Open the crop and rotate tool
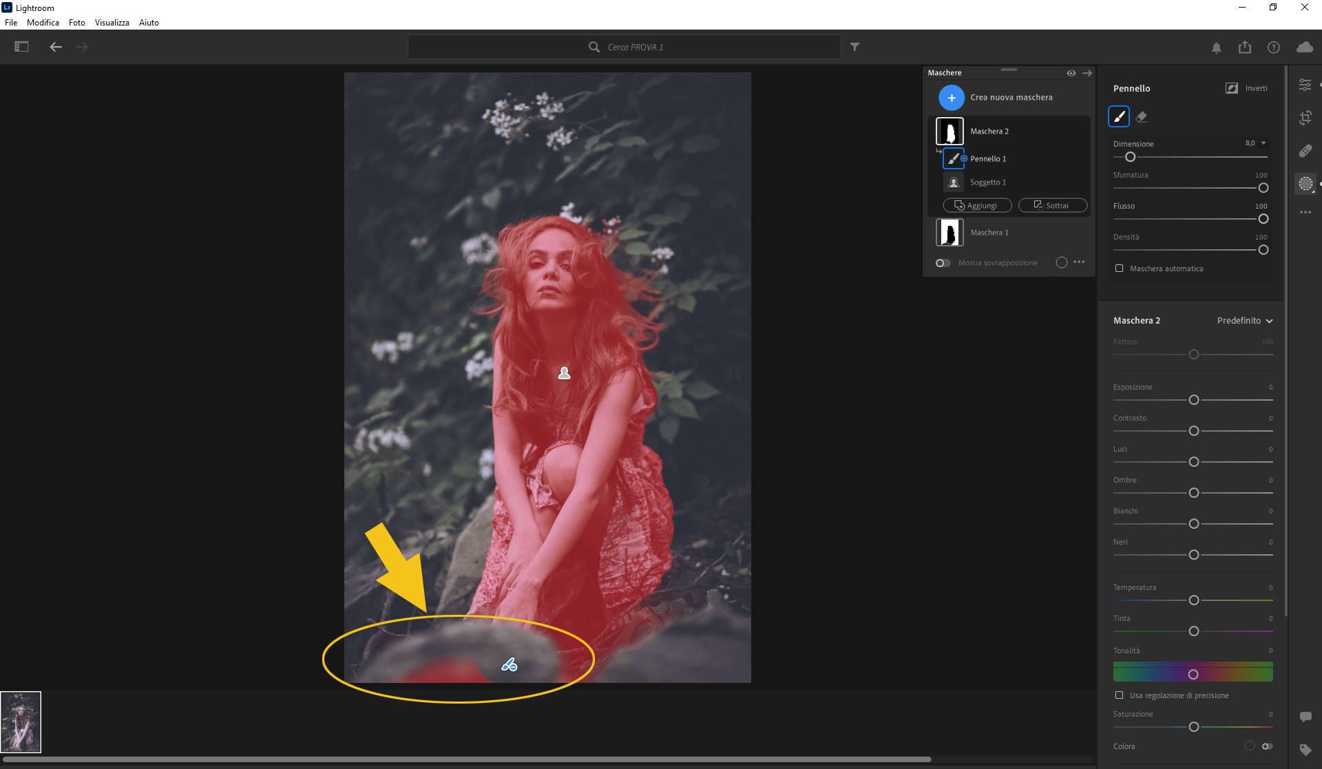1322x769 pixels. click(1305, 118)
